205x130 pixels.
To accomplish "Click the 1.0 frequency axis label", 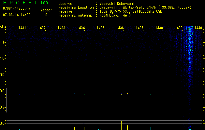I will (x=3, y=58).
